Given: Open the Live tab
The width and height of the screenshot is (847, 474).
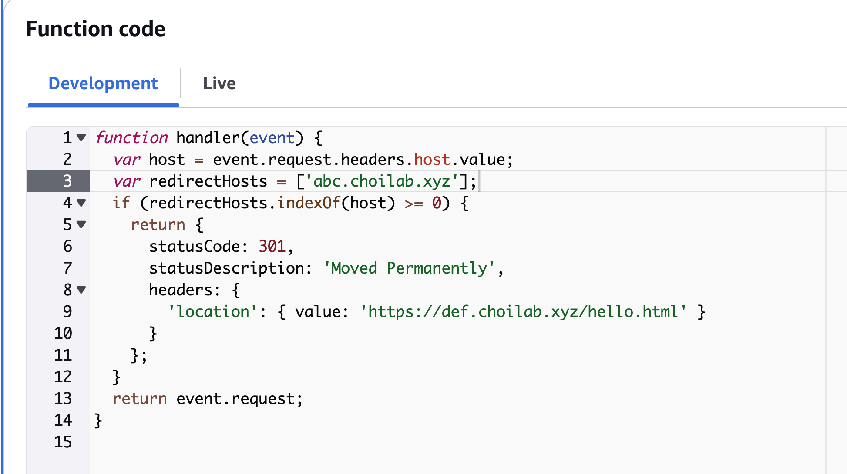Looking at the screenshot, I should click(x=219, y=83).
